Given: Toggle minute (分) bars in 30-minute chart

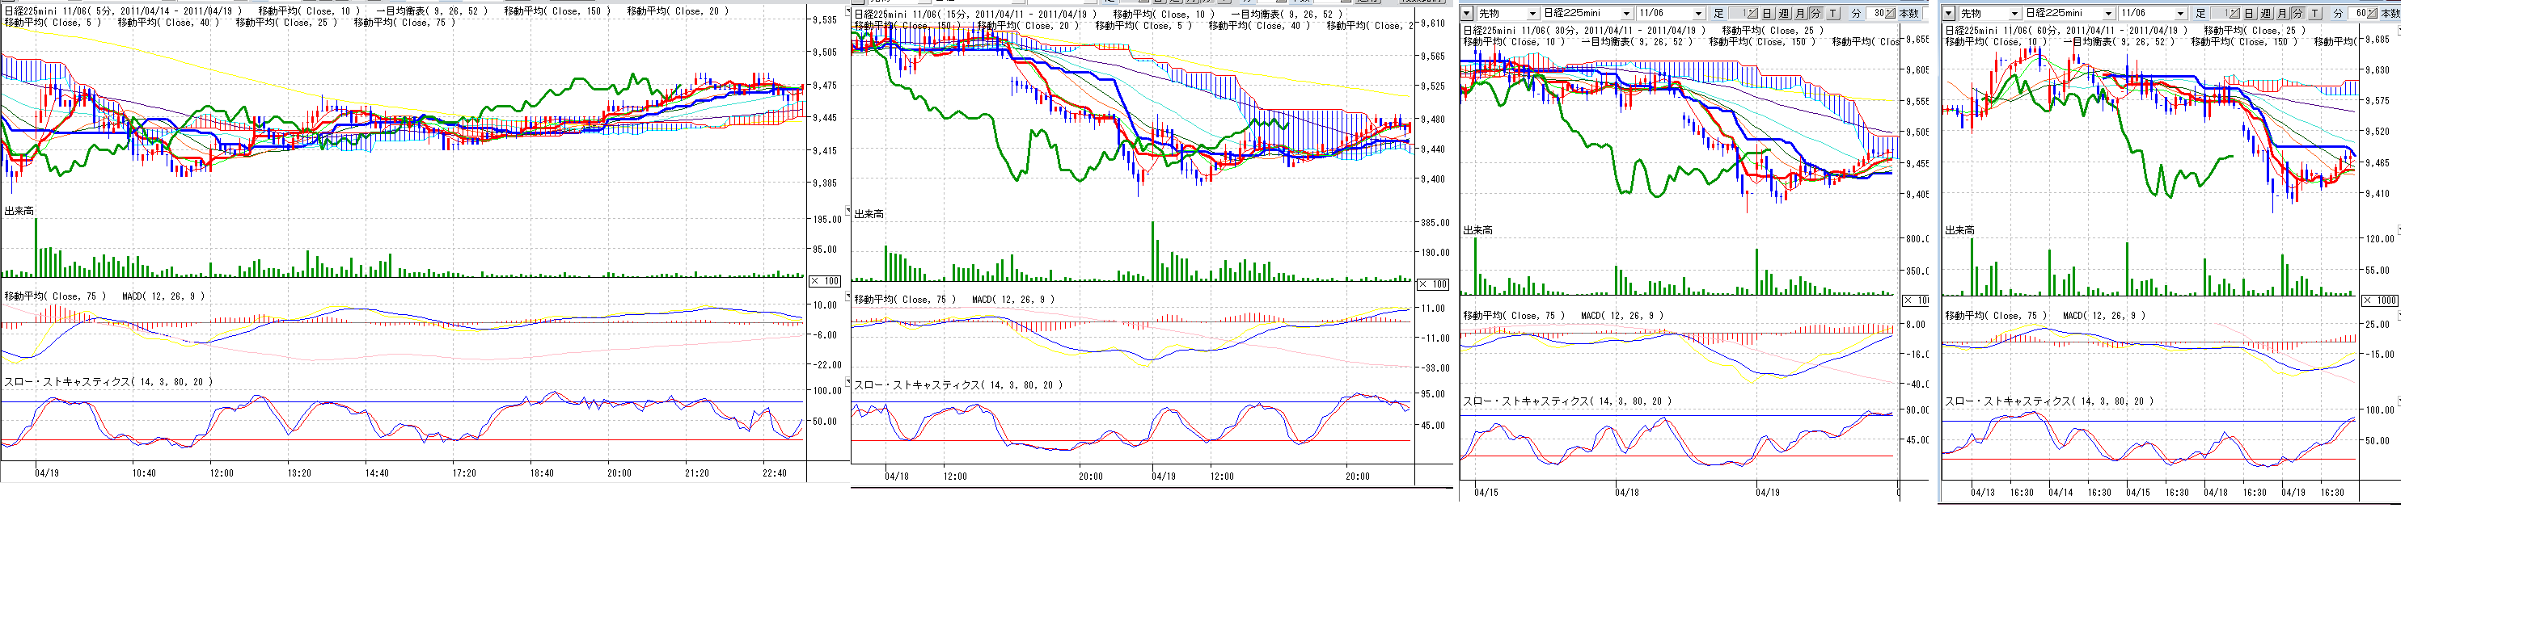Looking at the screenshot, I should point(1815,14).
